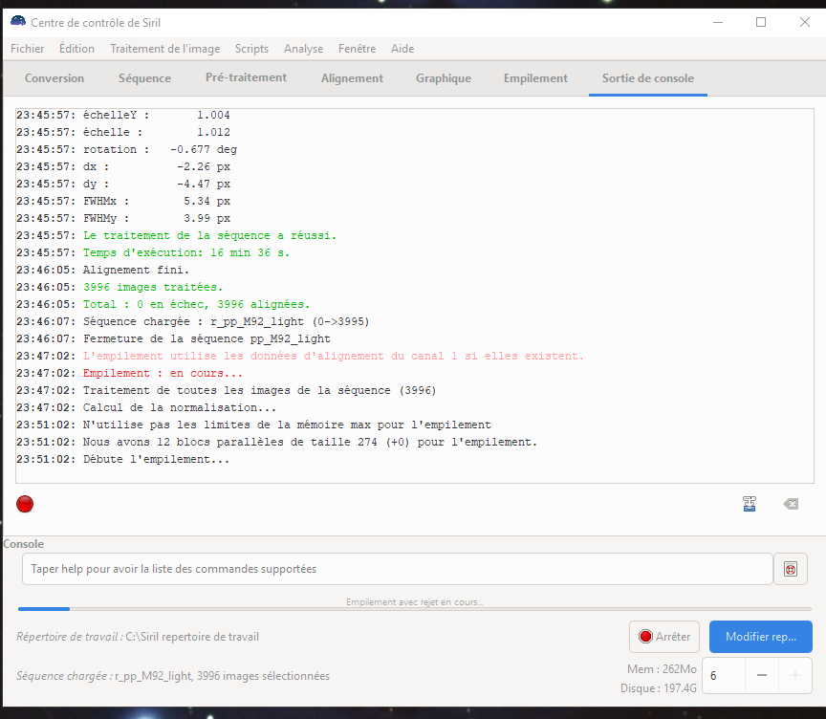Maximize the Siril window
826x719 pixels.
coord(761,22)
